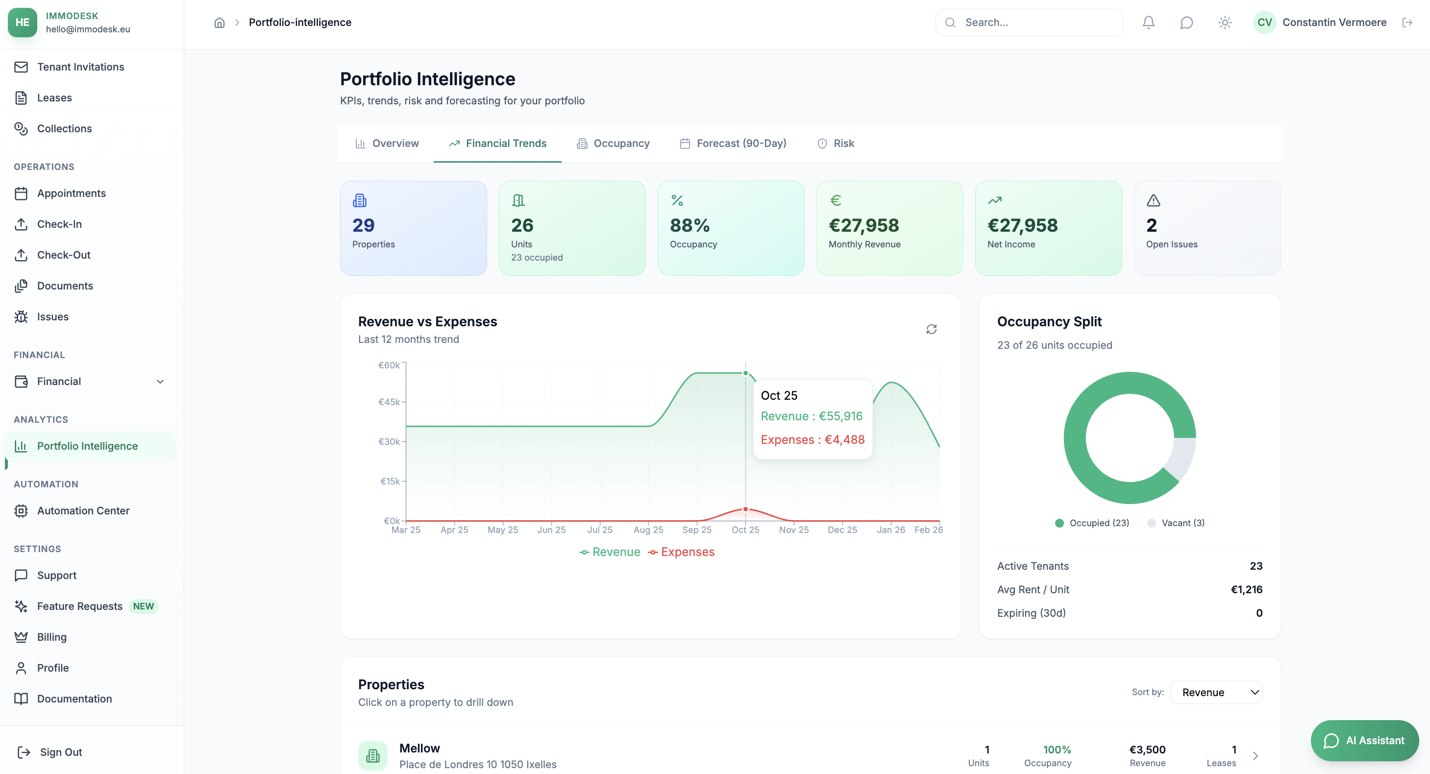This screenshot has width=1430, height=774.
Task: Toggle the Revenue series visibility
Action: click(609, 552)
